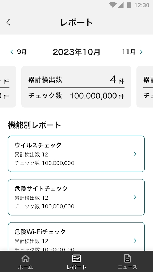The width and height of the screenshot is (153, 272).
Task: Tap the 累計検出数 4件 summary card
Action: (x=76, y=87)
